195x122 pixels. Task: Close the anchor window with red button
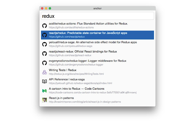[x=42, y=8]
